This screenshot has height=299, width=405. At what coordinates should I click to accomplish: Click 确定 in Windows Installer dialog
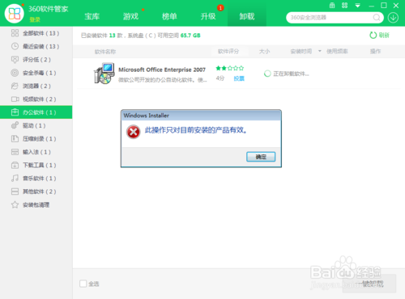tap(261, 157)
